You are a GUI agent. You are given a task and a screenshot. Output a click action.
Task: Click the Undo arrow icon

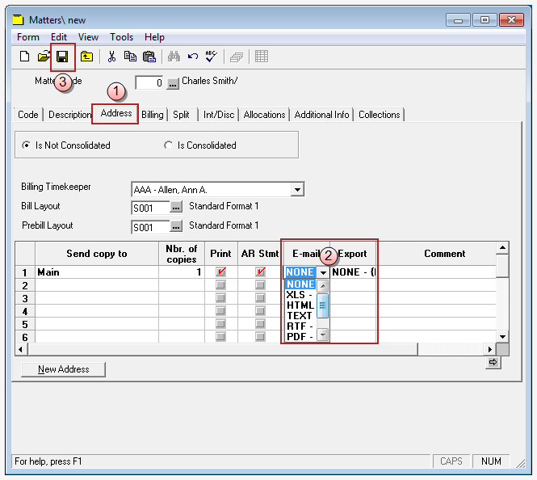[193, 57]
